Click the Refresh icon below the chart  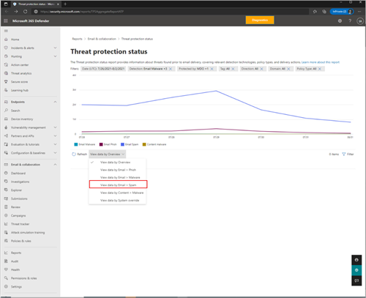tap(74, 154)
